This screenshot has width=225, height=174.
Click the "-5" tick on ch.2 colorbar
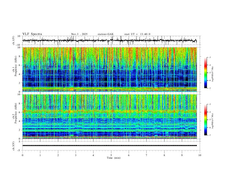click(x=209, y=120)
